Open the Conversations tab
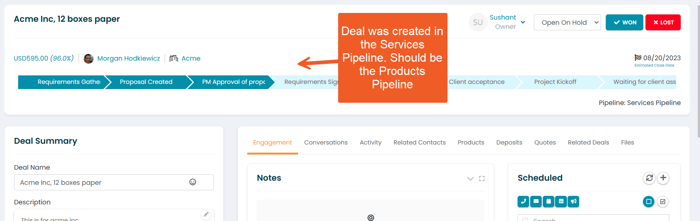 [x=326, y=142]
